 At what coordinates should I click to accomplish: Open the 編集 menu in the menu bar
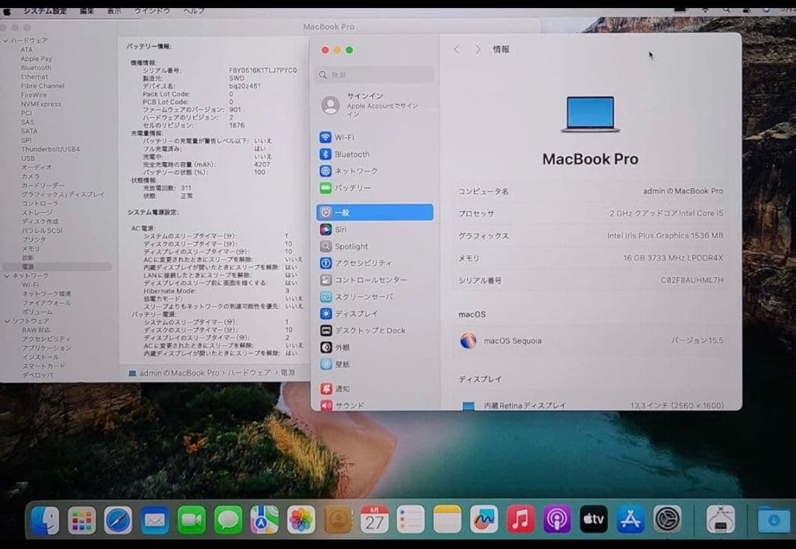point(86,10)
